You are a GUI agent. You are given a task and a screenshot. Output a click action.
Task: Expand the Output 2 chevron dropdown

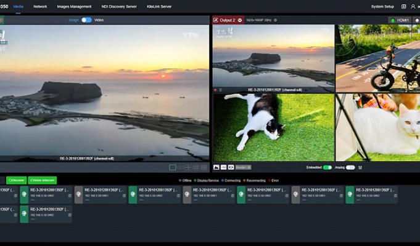240,20
